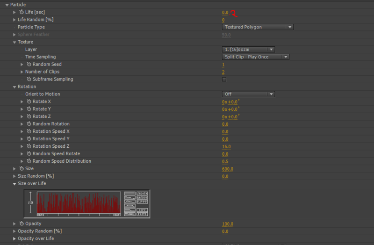Image resolution: width=374 pixels, height=245 pixels.
Task: Toggle the Random Rotation stopwatch
Action: 29,124
